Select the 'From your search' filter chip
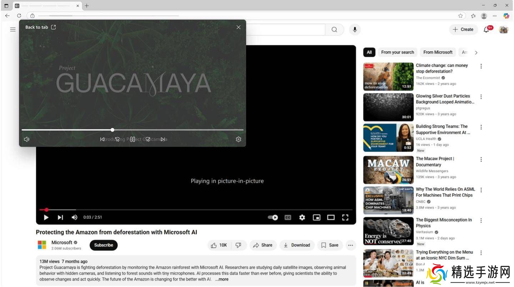This screenshot has height=287, width=514. click(x=397, y=52)
